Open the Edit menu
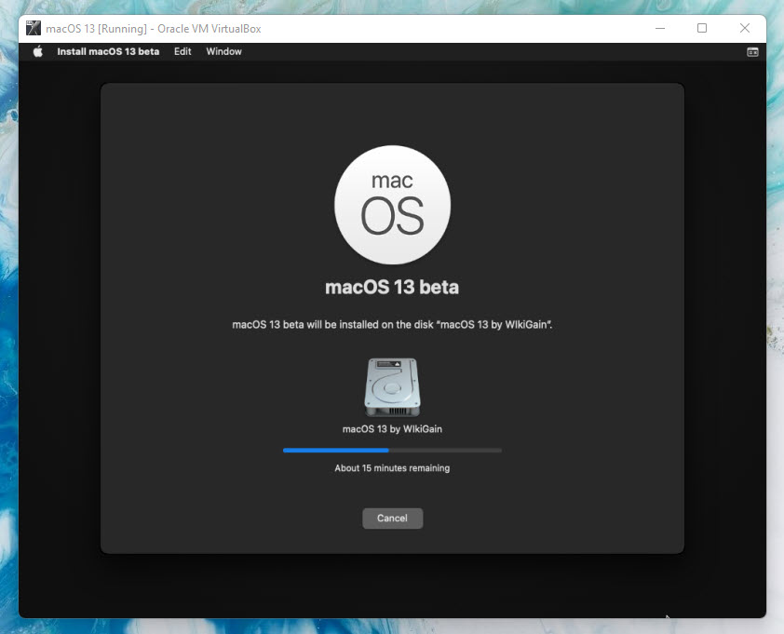 click(182, 51)
